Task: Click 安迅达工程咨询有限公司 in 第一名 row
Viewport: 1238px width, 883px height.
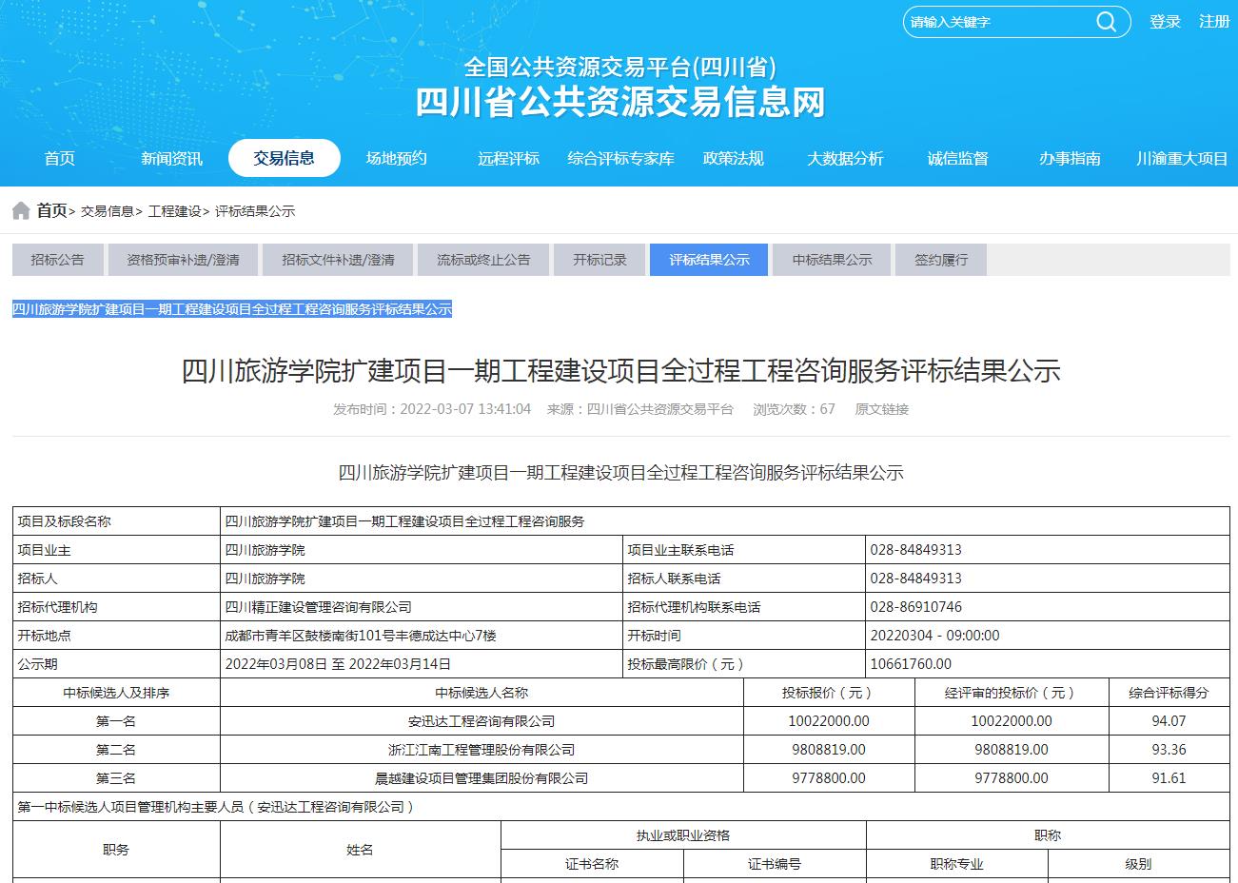Action: pos(481,721)
